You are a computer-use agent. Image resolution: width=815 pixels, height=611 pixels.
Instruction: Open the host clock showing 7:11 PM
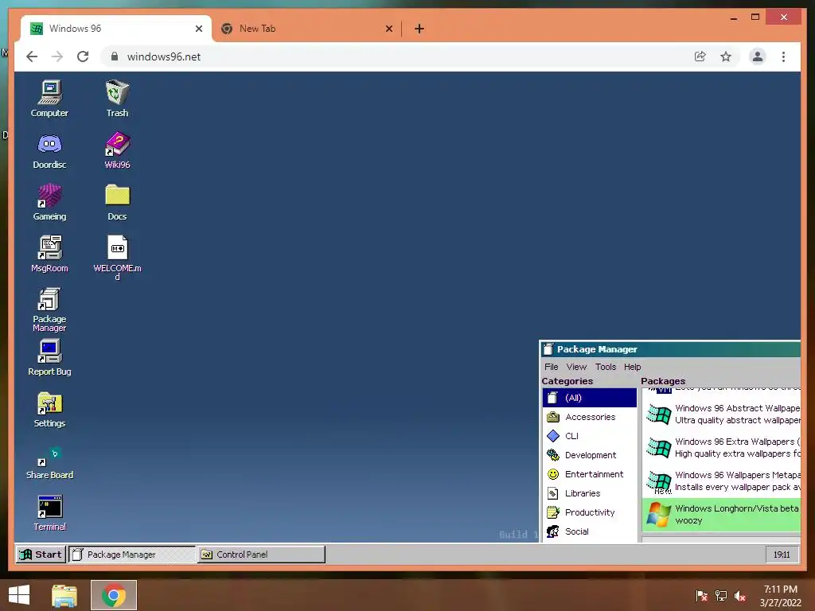pos(780,596)
